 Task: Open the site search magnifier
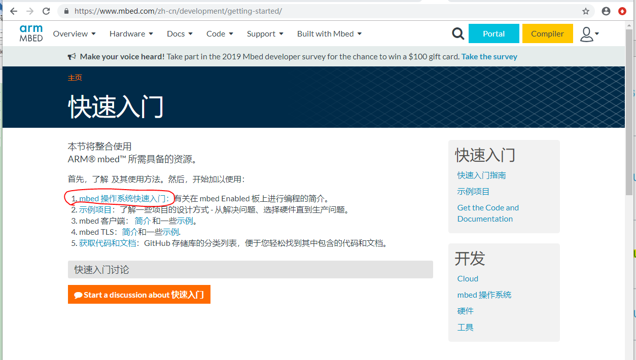pos(458,33)
